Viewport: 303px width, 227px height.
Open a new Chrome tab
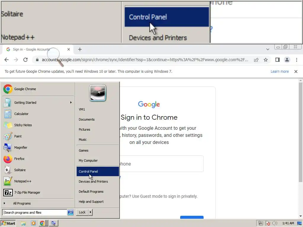80,49
